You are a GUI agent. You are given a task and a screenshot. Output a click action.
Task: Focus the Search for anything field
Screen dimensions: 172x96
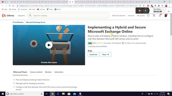(68, 15)
